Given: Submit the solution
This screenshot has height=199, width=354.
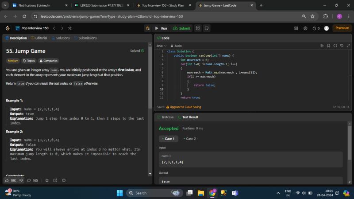Looking at the screenshot, I should point(181,28).
